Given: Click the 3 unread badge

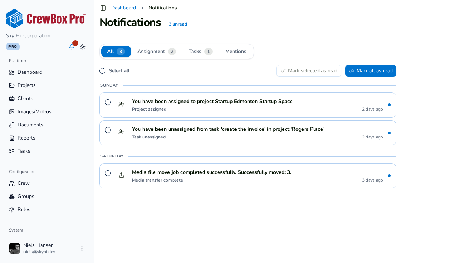Looking at the screenshot, I should [x=178, y=24].
